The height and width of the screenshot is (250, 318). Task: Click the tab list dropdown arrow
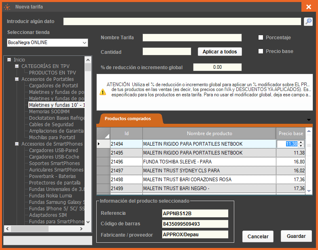pyautogui.click(x=309, y=120)
